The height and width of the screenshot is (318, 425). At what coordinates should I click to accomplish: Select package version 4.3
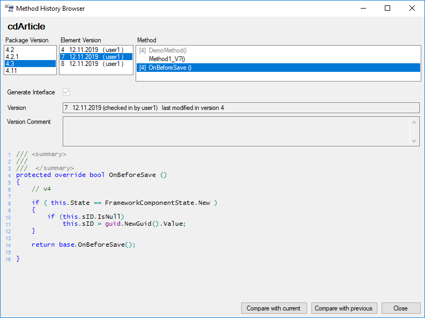[30, 64]
